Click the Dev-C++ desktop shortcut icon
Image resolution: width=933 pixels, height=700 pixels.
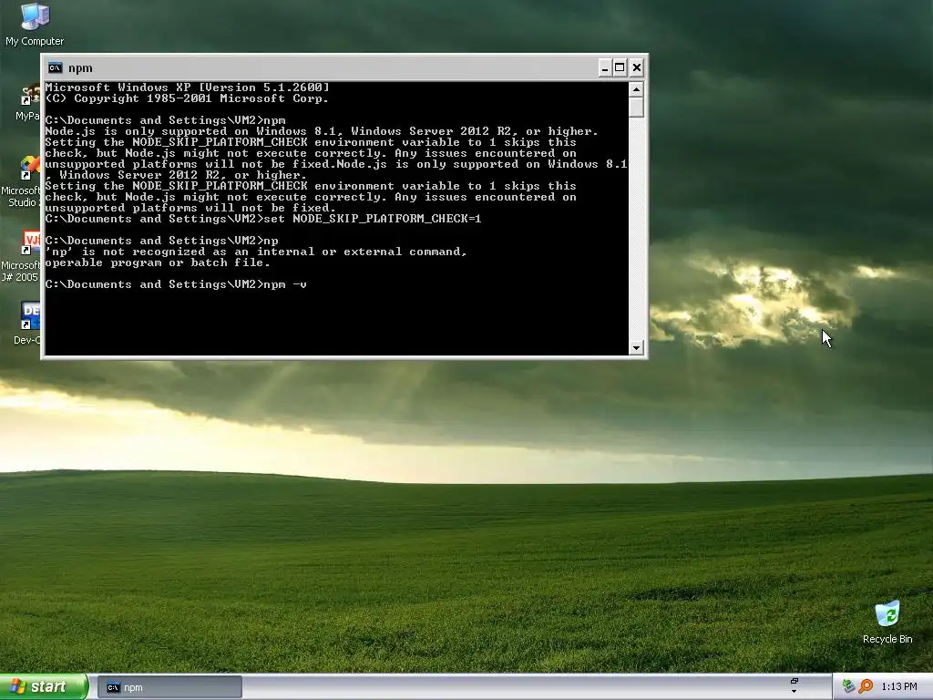pos(30,315)
